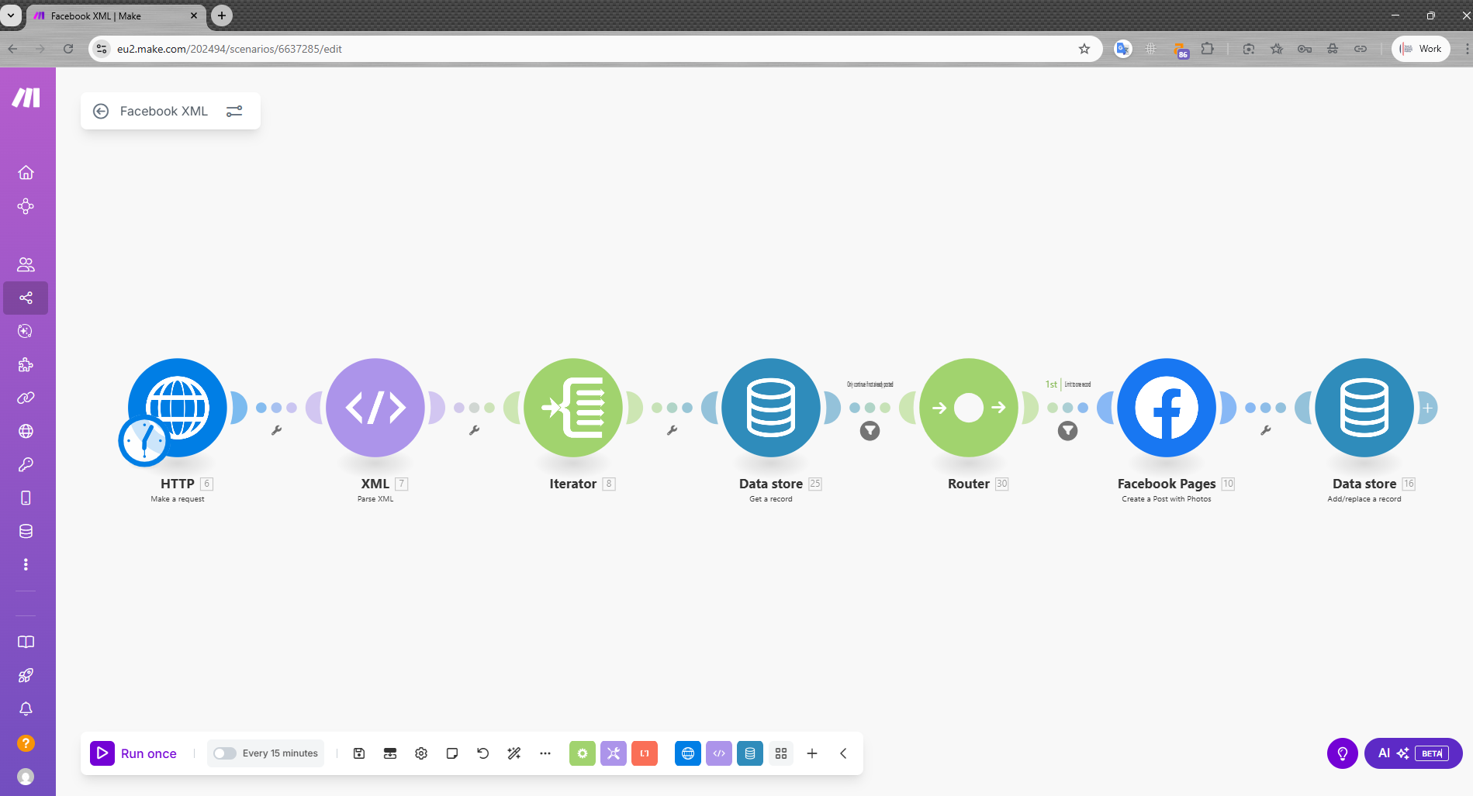Click wrench between XML and Iterator
Screen dimensions: 1473x796
pyautogui.click(x=474, y=430)
